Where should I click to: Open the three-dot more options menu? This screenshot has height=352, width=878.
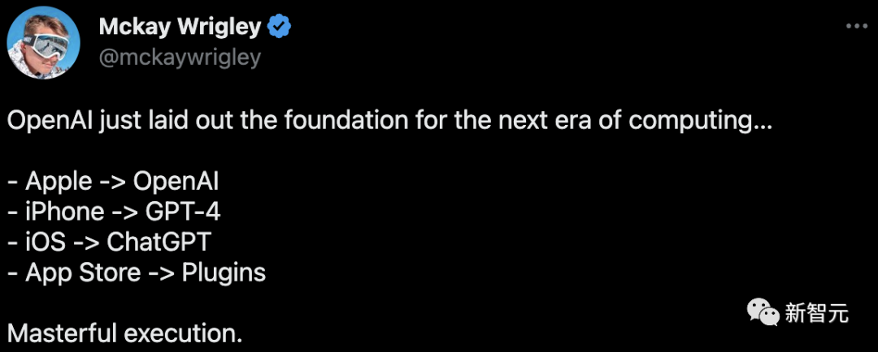pos(856,26)
